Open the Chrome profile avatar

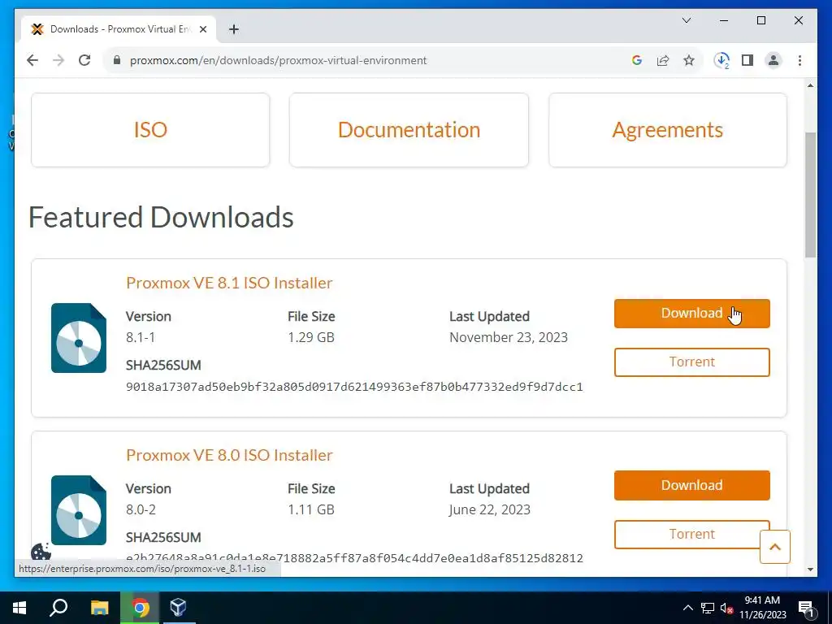tap(773, 60)
